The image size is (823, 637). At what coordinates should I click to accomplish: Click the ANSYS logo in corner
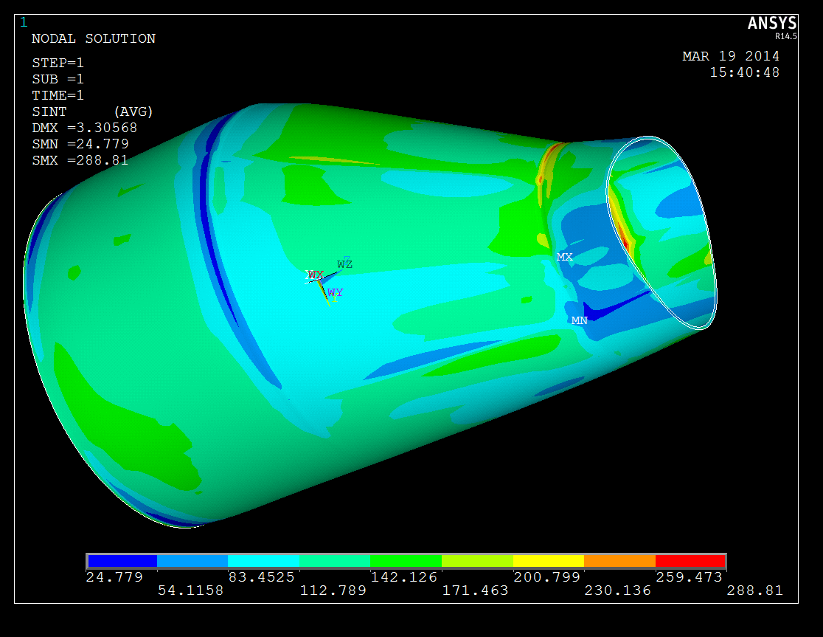point(771,24)
